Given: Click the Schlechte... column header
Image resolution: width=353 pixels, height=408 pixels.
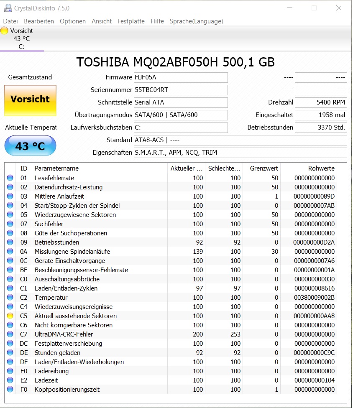Looking at the screenshot, I should (224, 168).
